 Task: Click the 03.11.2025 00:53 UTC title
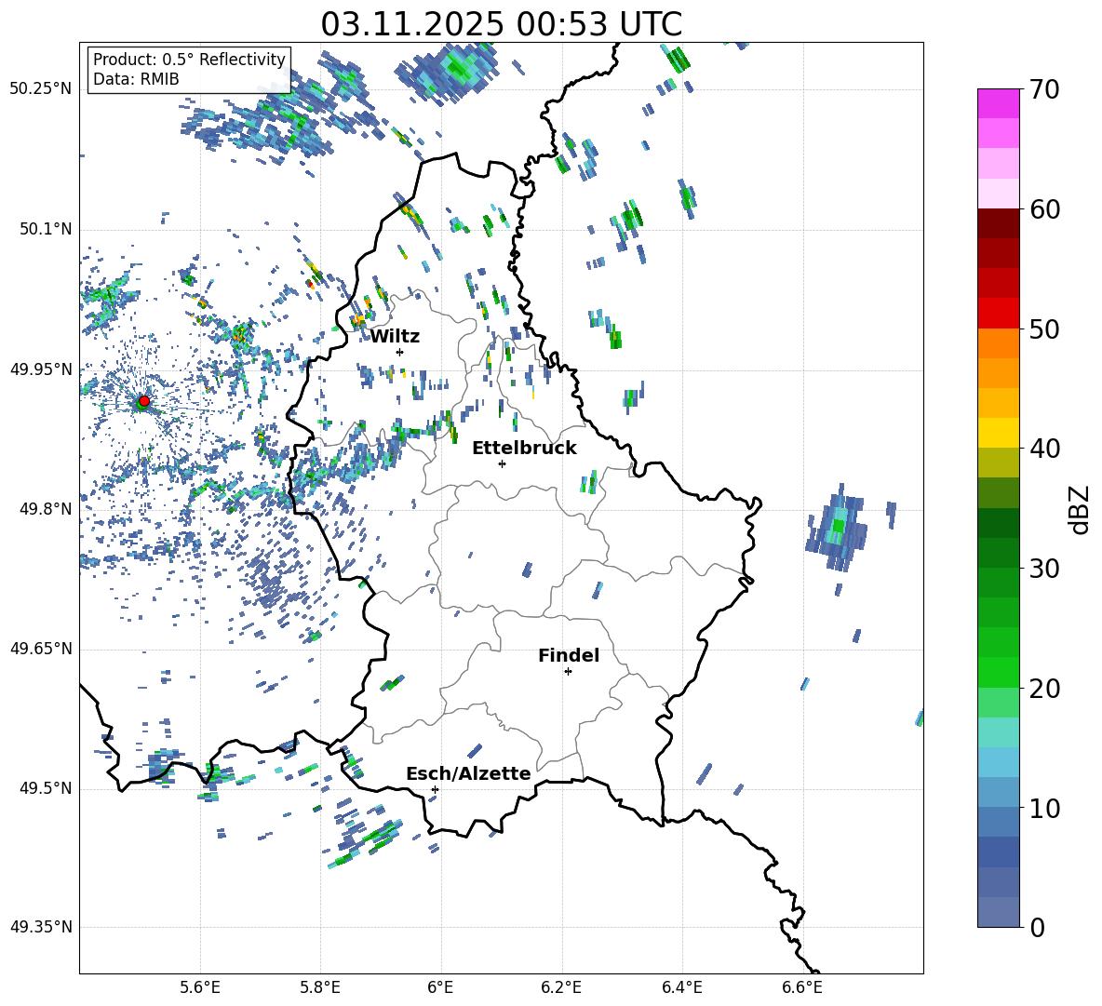coord(501,24)
